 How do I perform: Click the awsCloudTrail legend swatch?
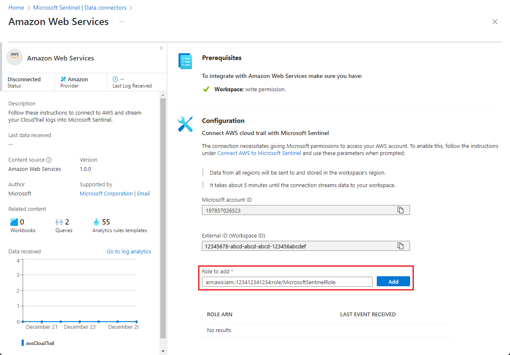click(x=22, y=342)
